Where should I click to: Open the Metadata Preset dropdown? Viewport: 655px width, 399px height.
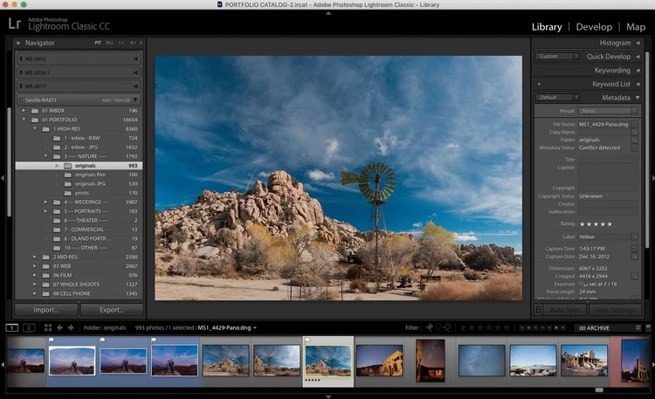610,111
